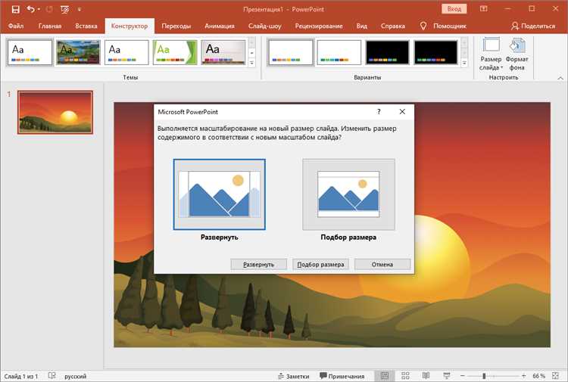Toggle Примечания comments pane
This screenshot has height=382, width=568.
tap(342, 376)
